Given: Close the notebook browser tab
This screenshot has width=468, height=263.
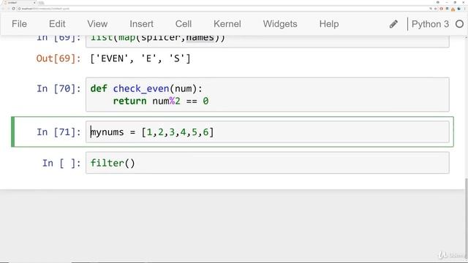Looking at the screenshot, I should (34, 2).
